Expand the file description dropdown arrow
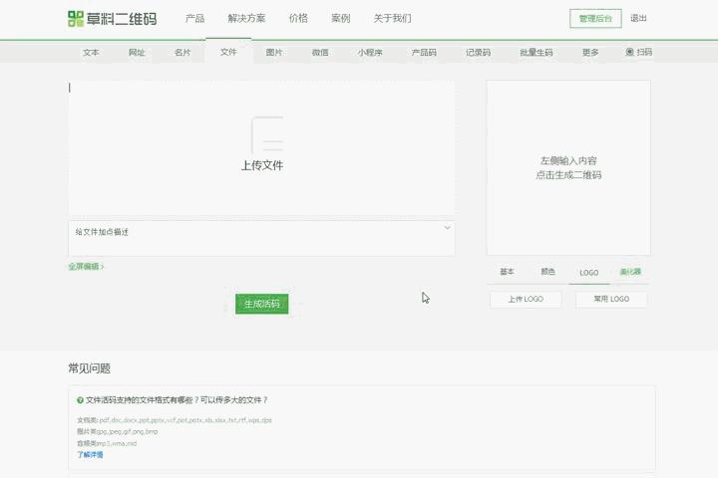The image size is (718, 478). point(448,227)
